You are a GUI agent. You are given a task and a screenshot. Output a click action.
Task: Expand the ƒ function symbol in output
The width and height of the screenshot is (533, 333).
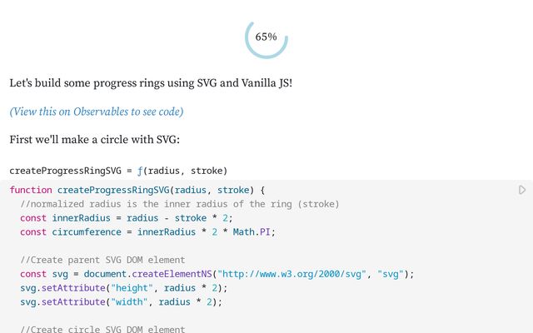pos(140,171)
